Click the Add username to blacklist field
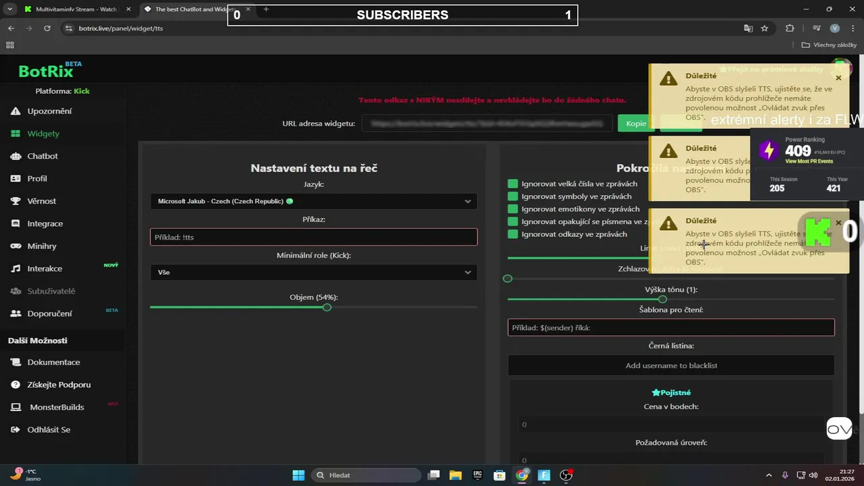This screenshot has height=486, width=864. pyautogui.click(x=671, y=365)
